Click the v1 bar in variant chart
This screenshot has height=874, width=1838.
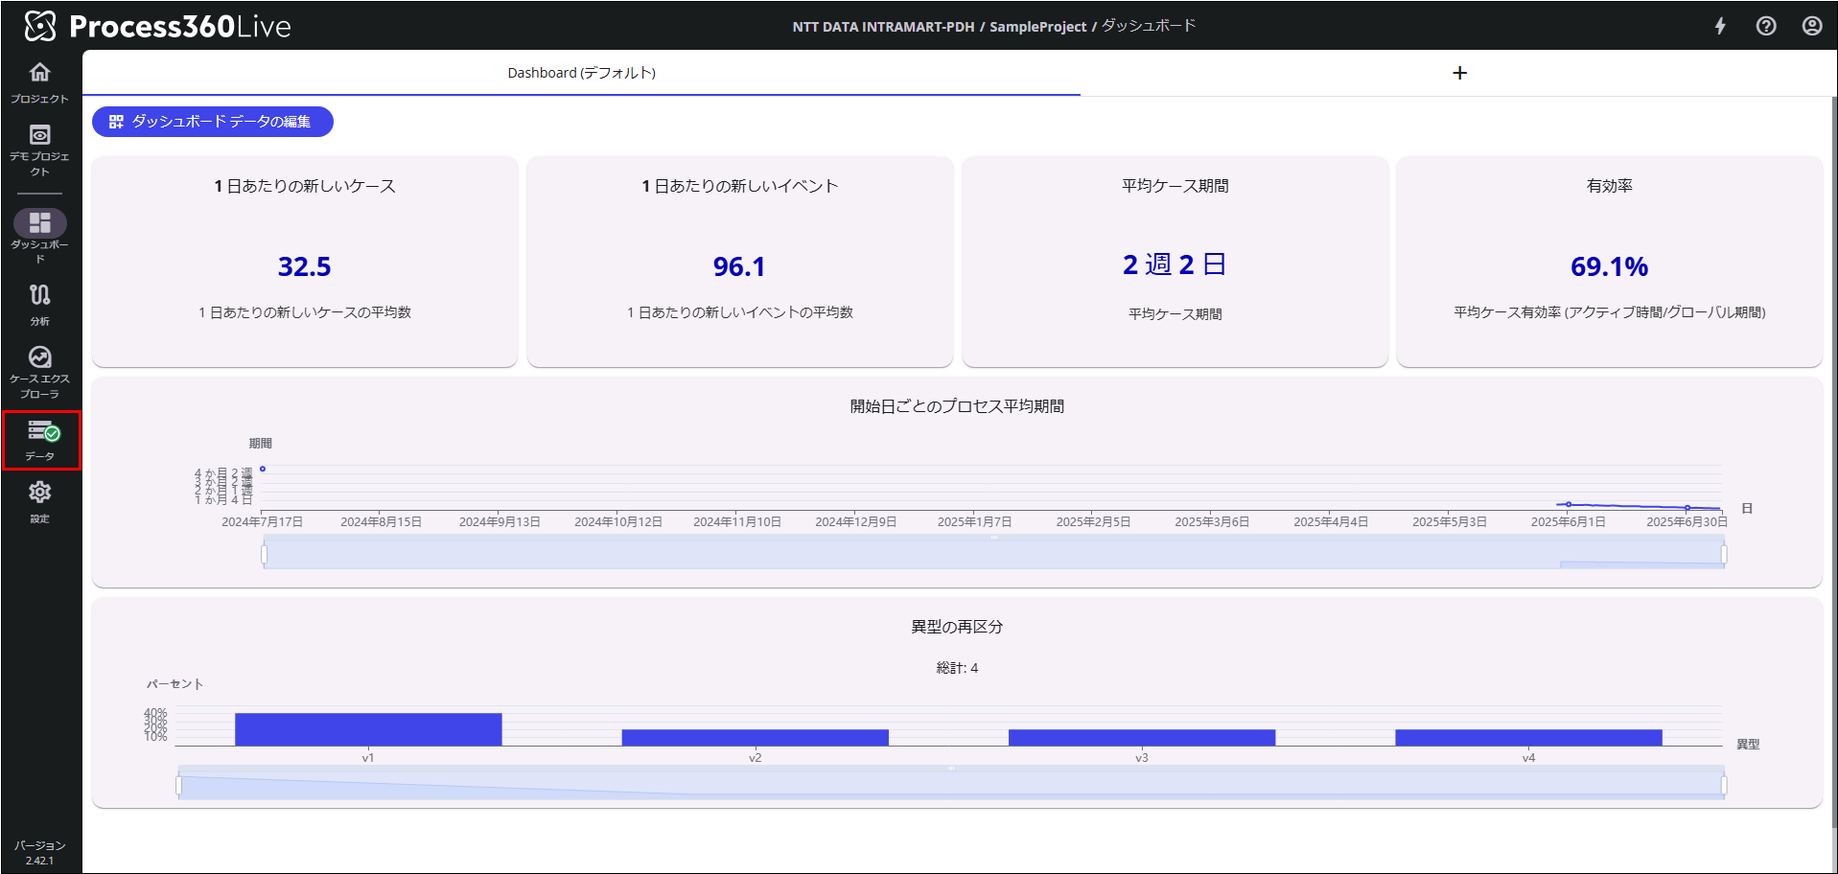[x=368, y=729]
